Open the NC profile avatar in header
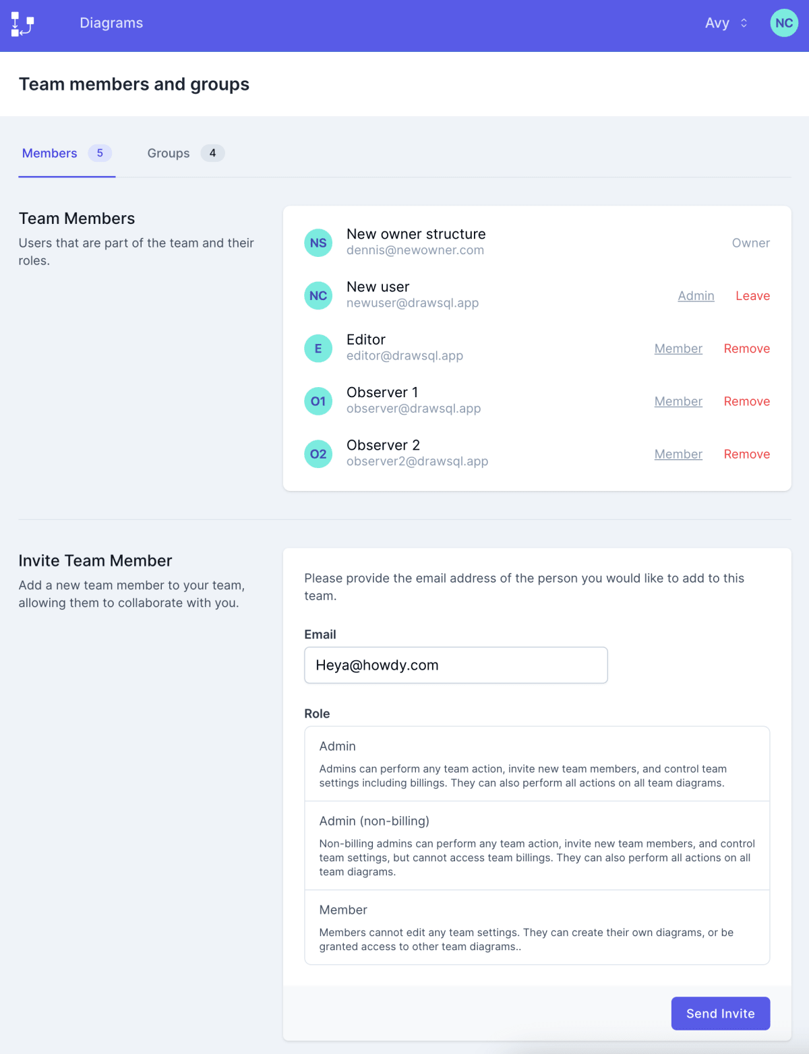 (784, 23)
